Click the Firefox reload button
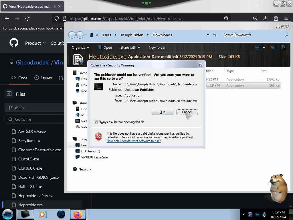 click(x=27, y=19)
